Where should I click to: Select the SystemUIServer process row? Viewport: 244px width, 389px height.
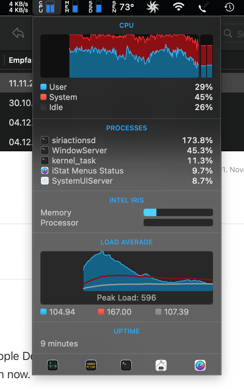click(x=127, y=181)
